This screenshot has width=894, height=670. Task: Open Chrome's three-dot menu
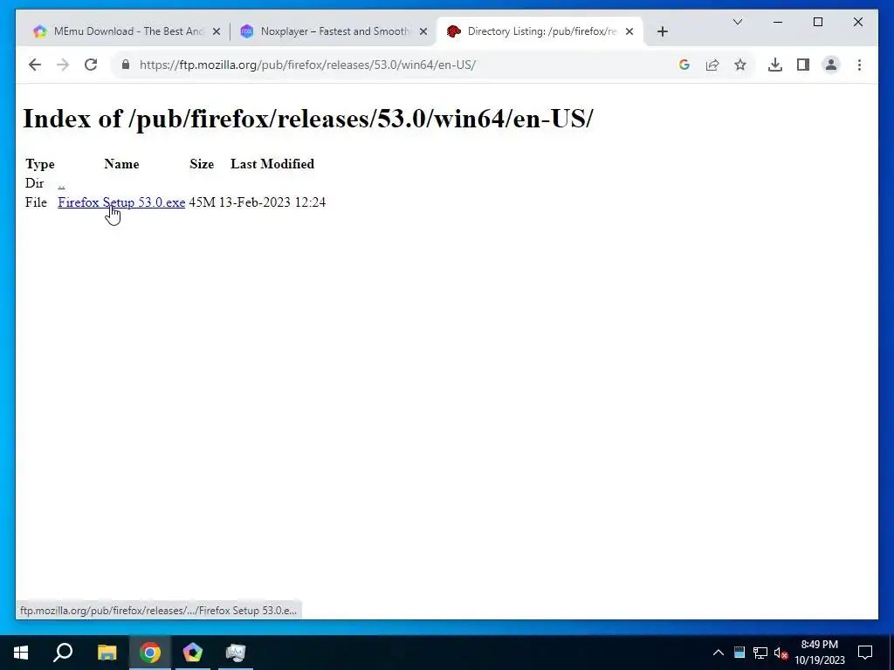(859, 65)
